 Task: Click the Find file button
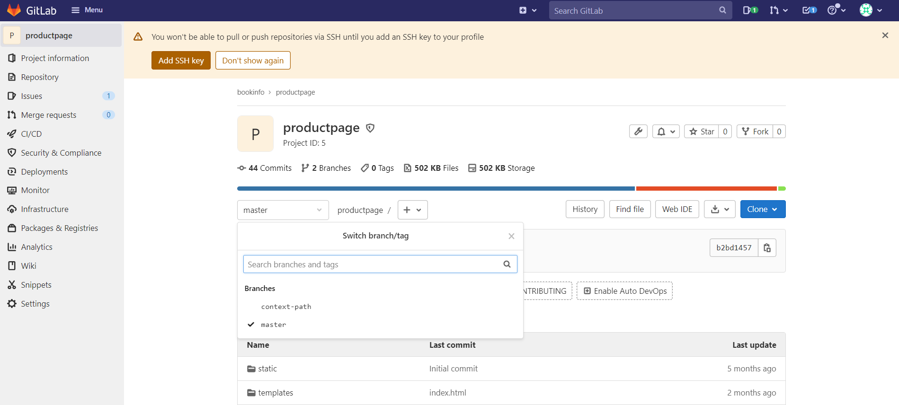pyautogui.click(x=630, y=209)
